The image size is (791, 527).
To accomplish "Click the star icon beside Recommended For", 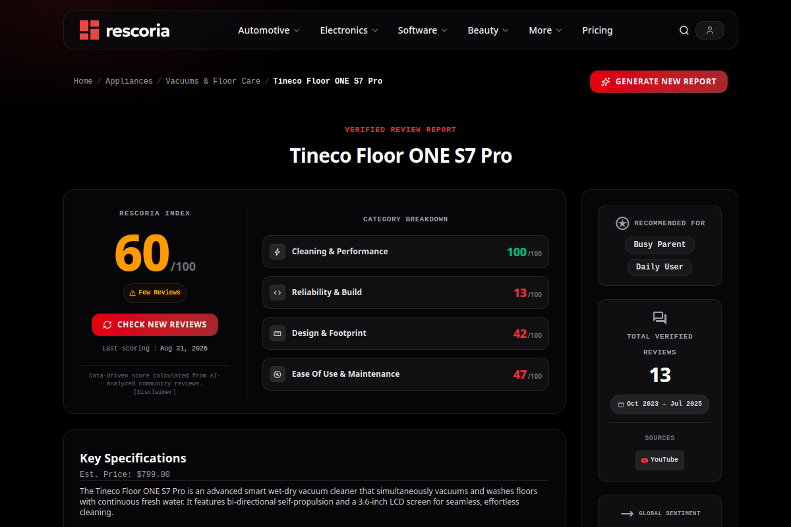I will coord(622,223).
